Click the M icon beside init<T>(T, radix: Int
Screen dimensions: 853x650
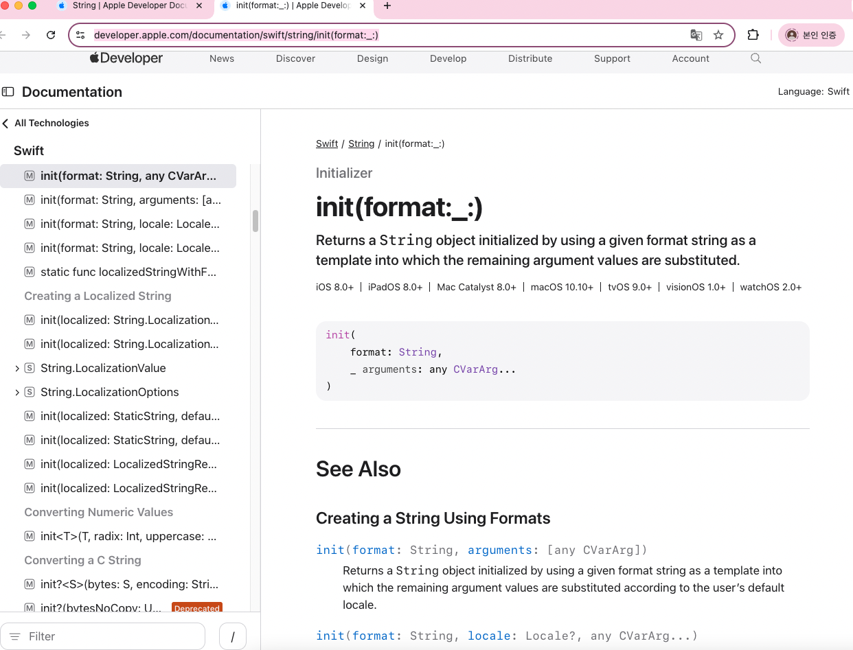click(30, 537)
